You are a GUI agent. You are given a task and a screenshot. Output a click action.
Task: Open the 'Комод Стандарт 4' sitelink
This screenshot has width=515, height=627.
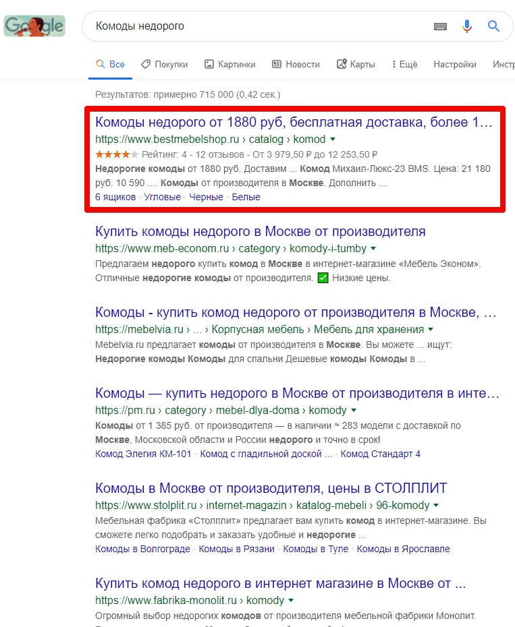point(381,454)
